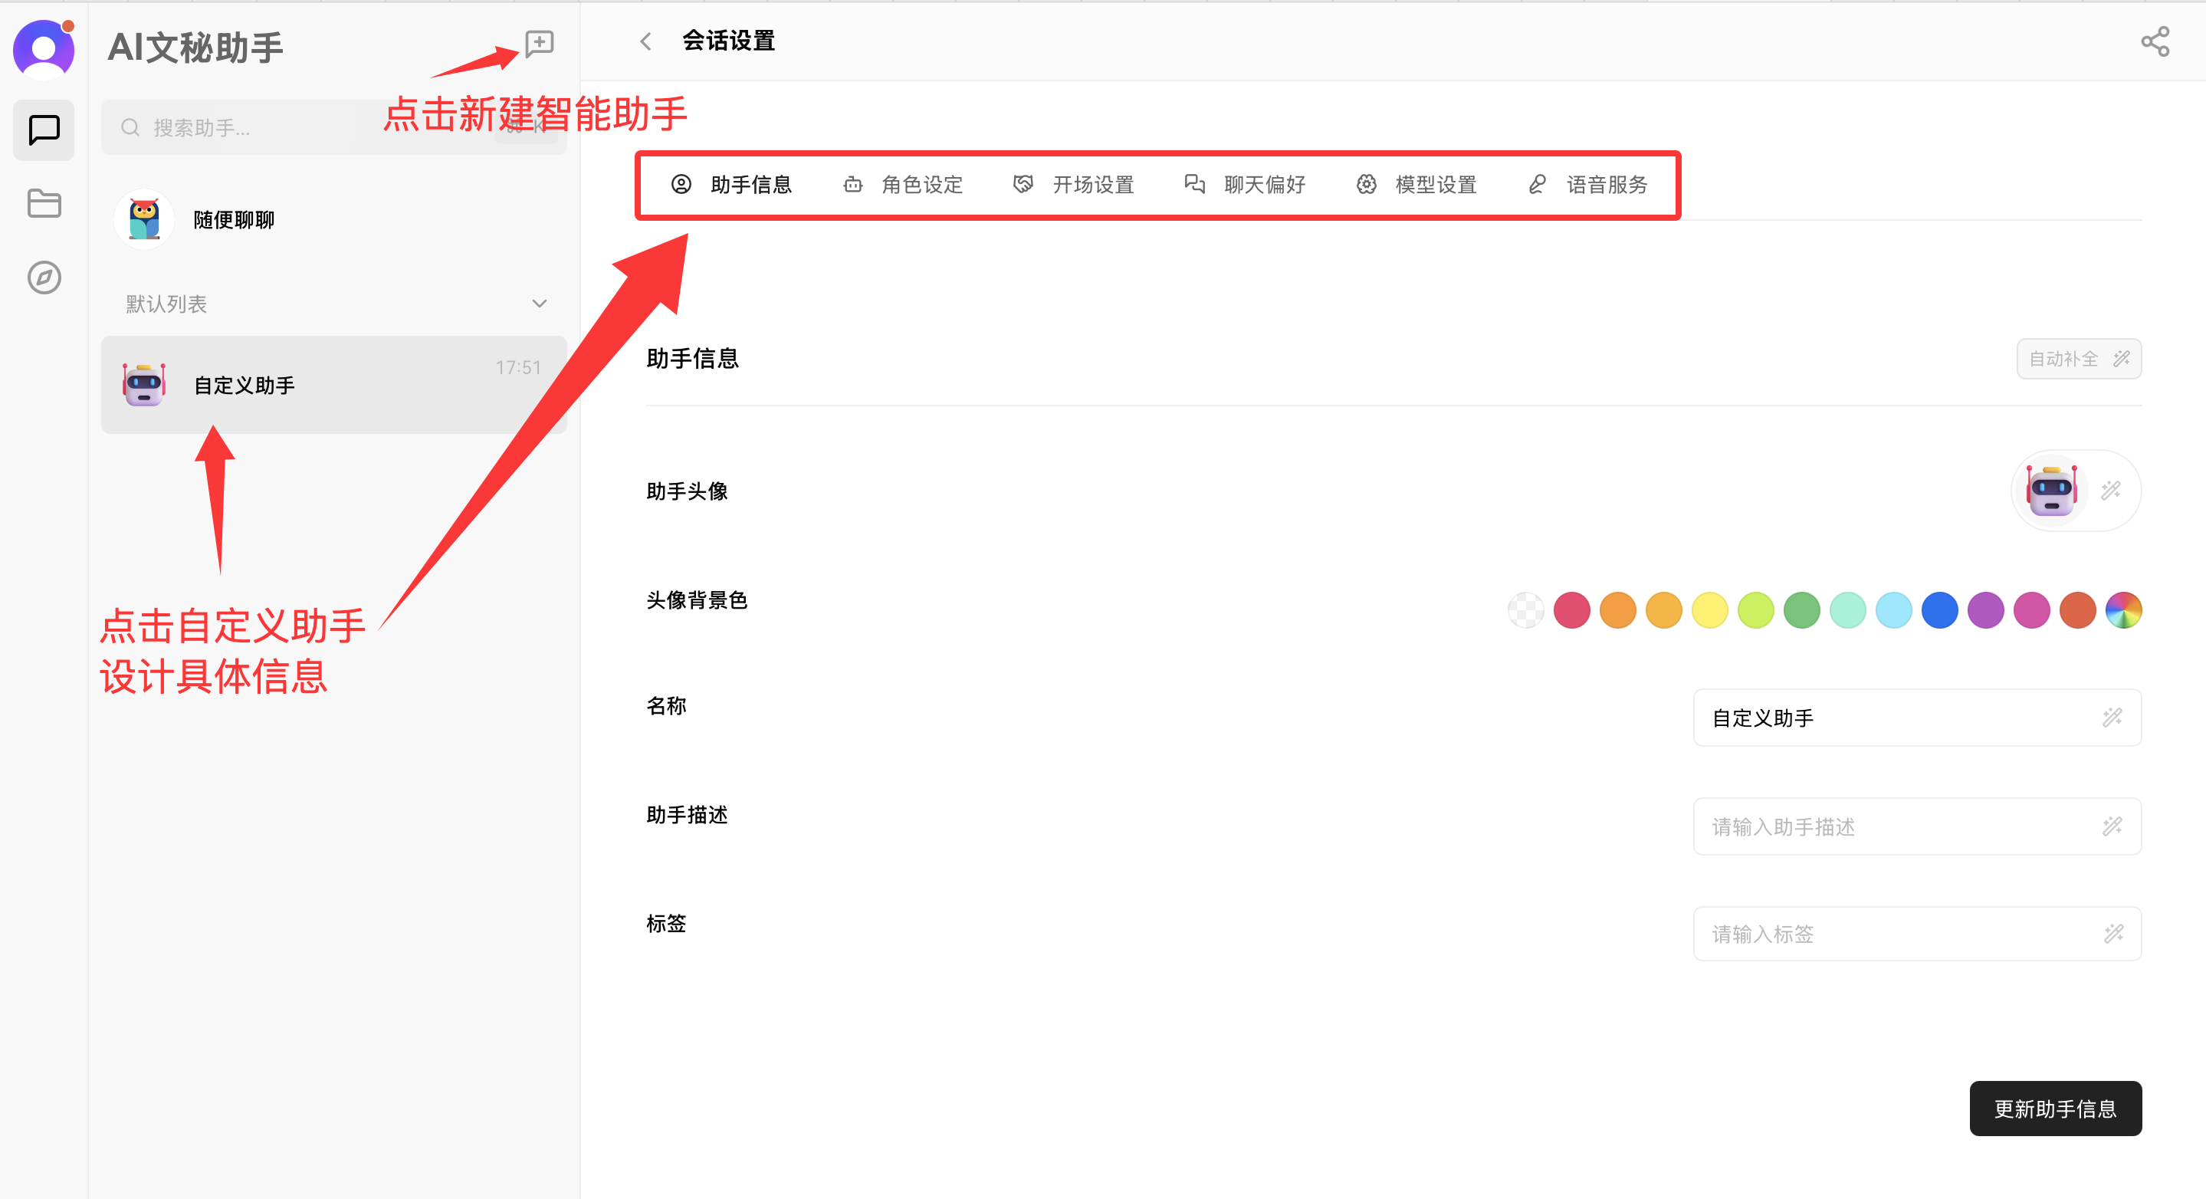Click the magic wand beside assistant avatar
This screenshot has width=2206, height=1199.
(2111, 490)
